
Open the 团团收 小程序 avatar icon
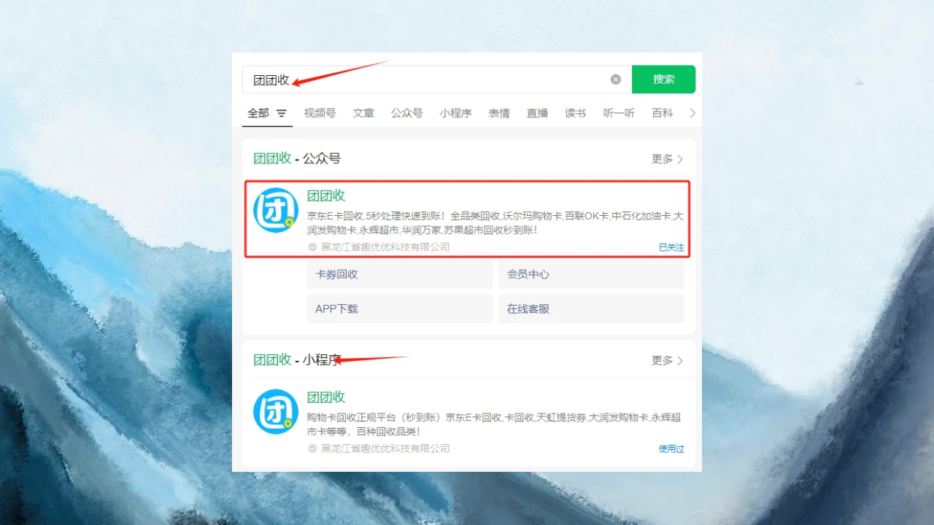(x=276, y=411)
